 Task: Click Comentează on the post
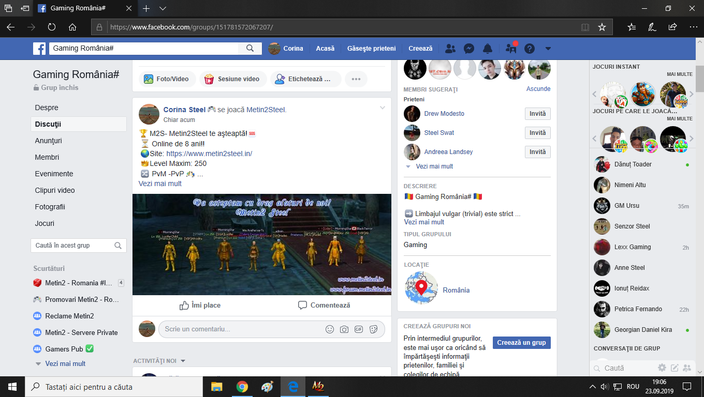(324, 305)
